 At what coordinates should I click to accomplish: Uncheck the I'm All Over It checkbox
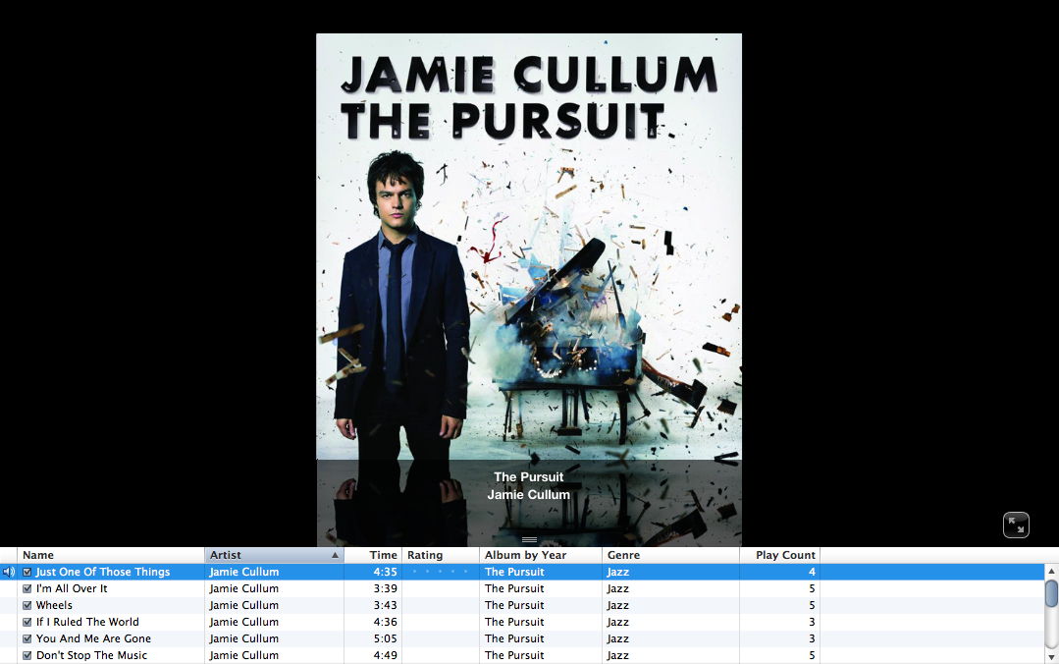pyautogui.click(x=27, y=589)
